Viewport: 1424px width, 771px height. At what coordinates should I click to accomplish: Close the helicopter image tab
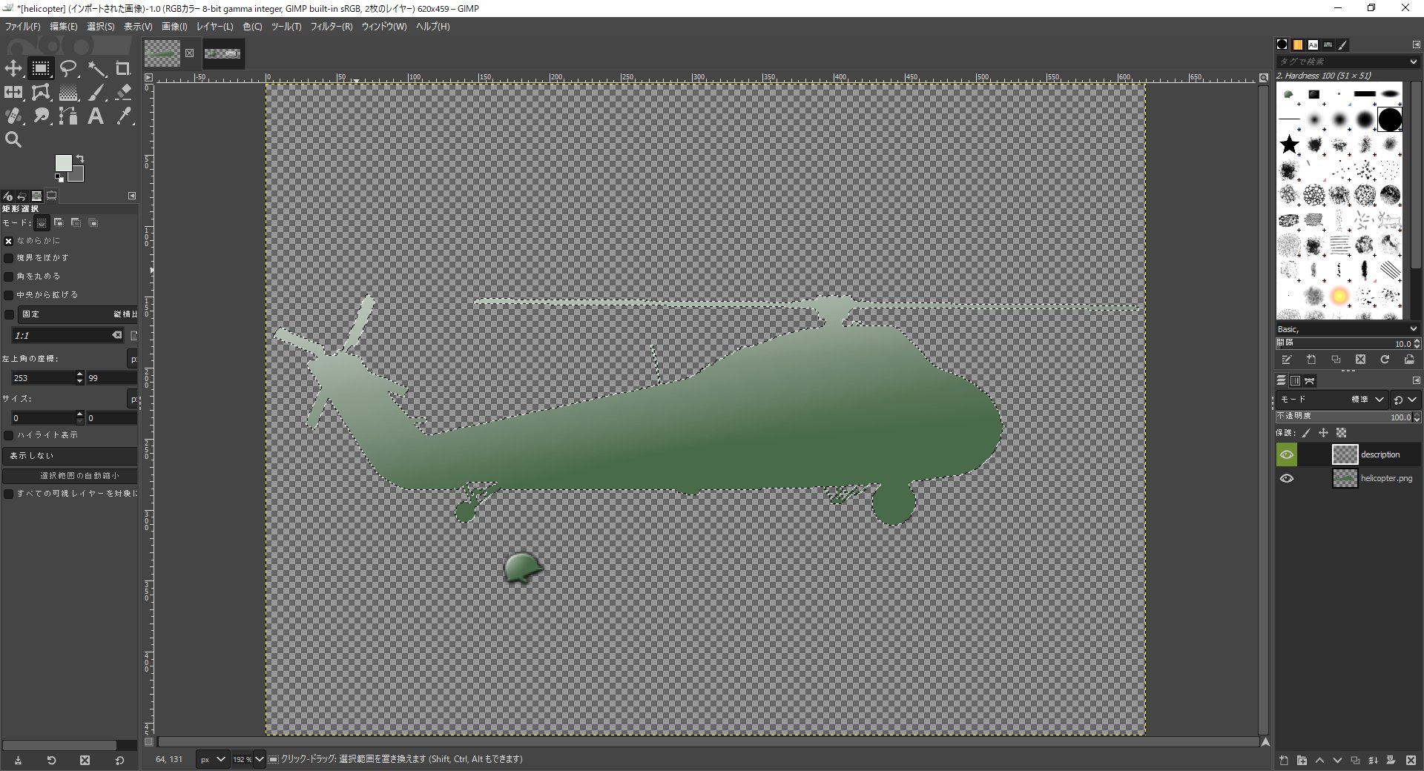189,53
